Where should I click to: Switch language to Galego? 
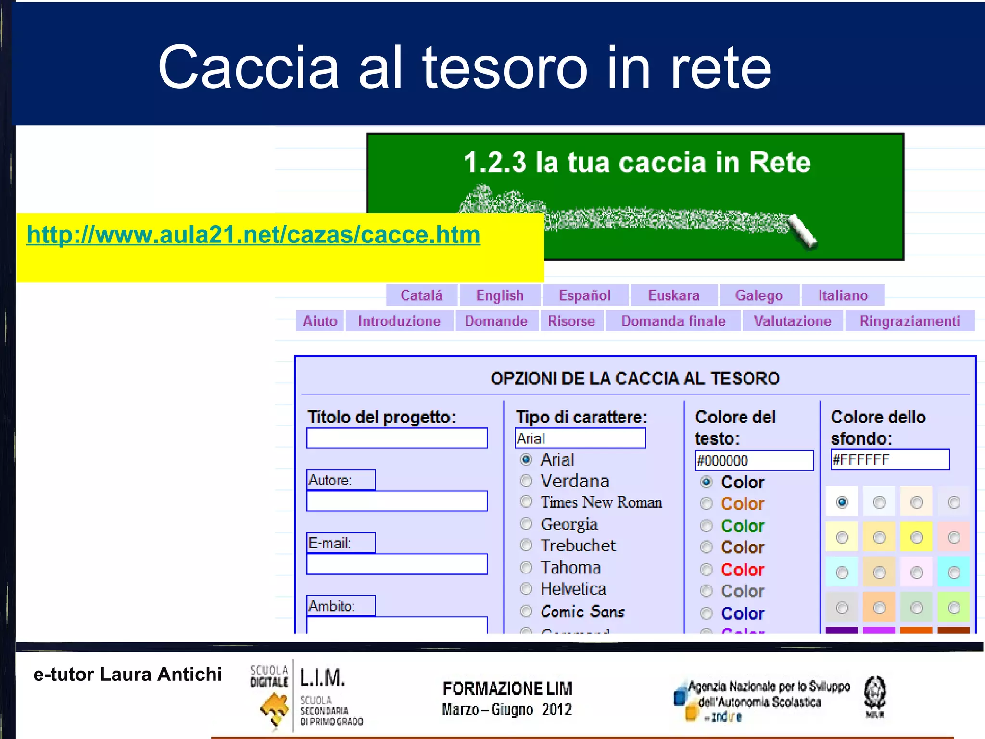[759, 295]
